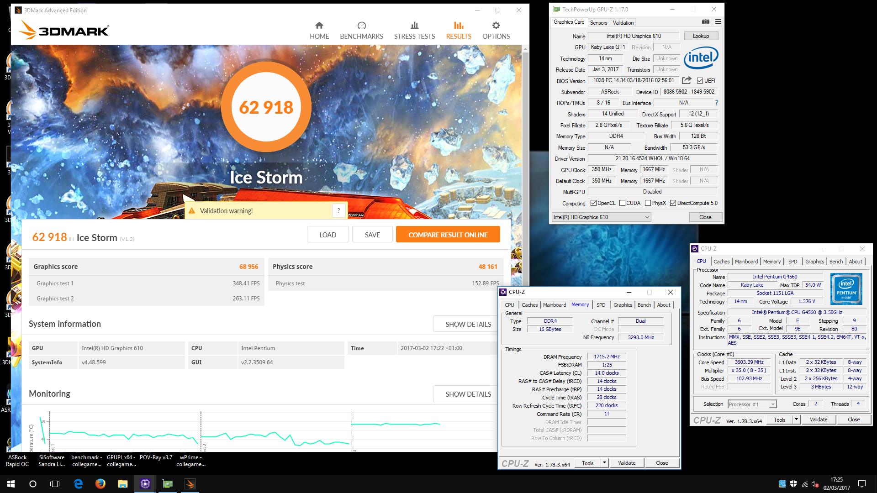The image size is (877, 493).
Task: Open Task View on the taskbar
Action: pos(55,484)
